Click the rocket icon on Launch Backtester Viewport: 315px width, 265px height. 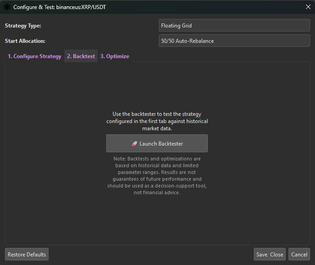coord(135,143)
